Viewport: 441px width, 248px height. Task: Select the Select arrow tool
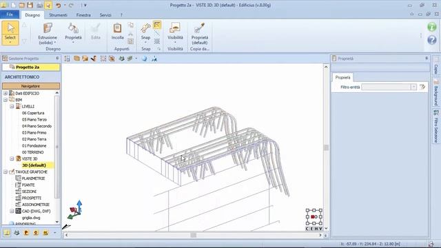tap(10, 32)
